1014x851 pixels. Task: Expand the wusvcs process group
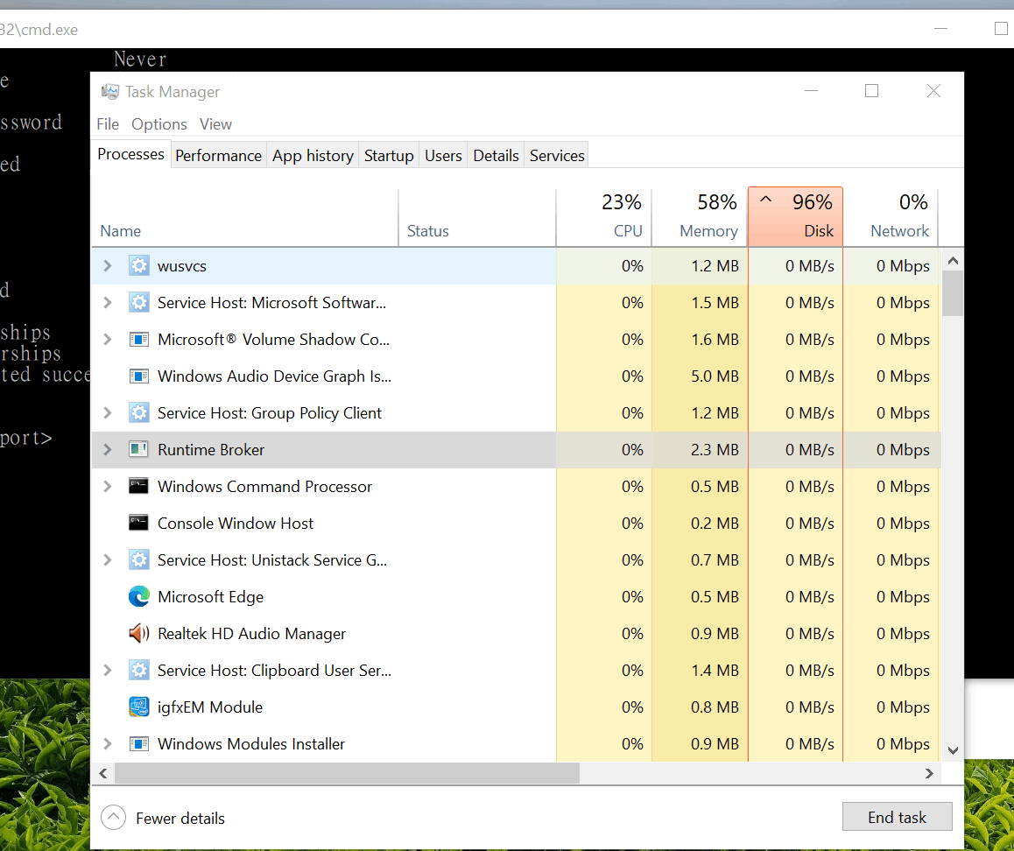coord(108,266)
